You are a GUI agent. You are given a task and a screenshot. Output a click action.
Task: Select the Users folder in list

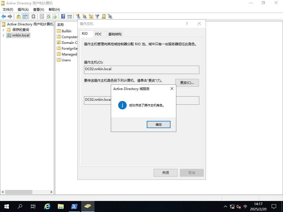[66, 60]
